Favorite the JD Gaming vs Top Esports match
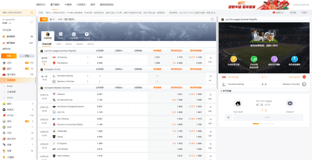 click(211, 57)
